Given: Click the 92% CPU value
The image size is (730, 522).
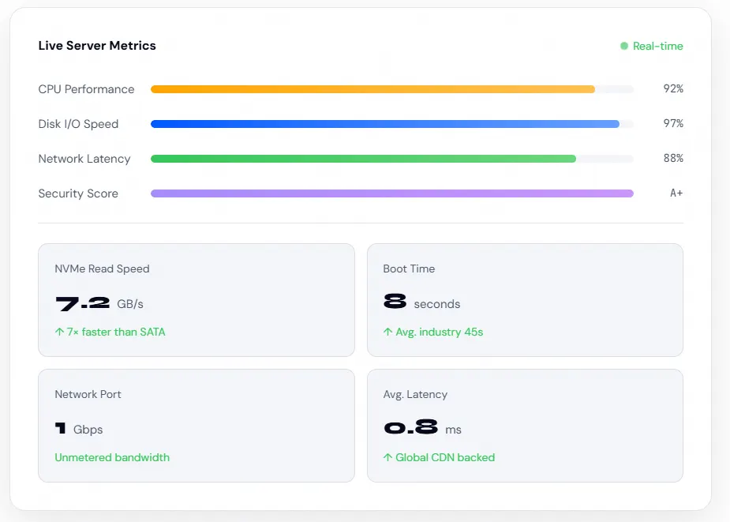Looking at the screenshot, I should click(673, 88).
